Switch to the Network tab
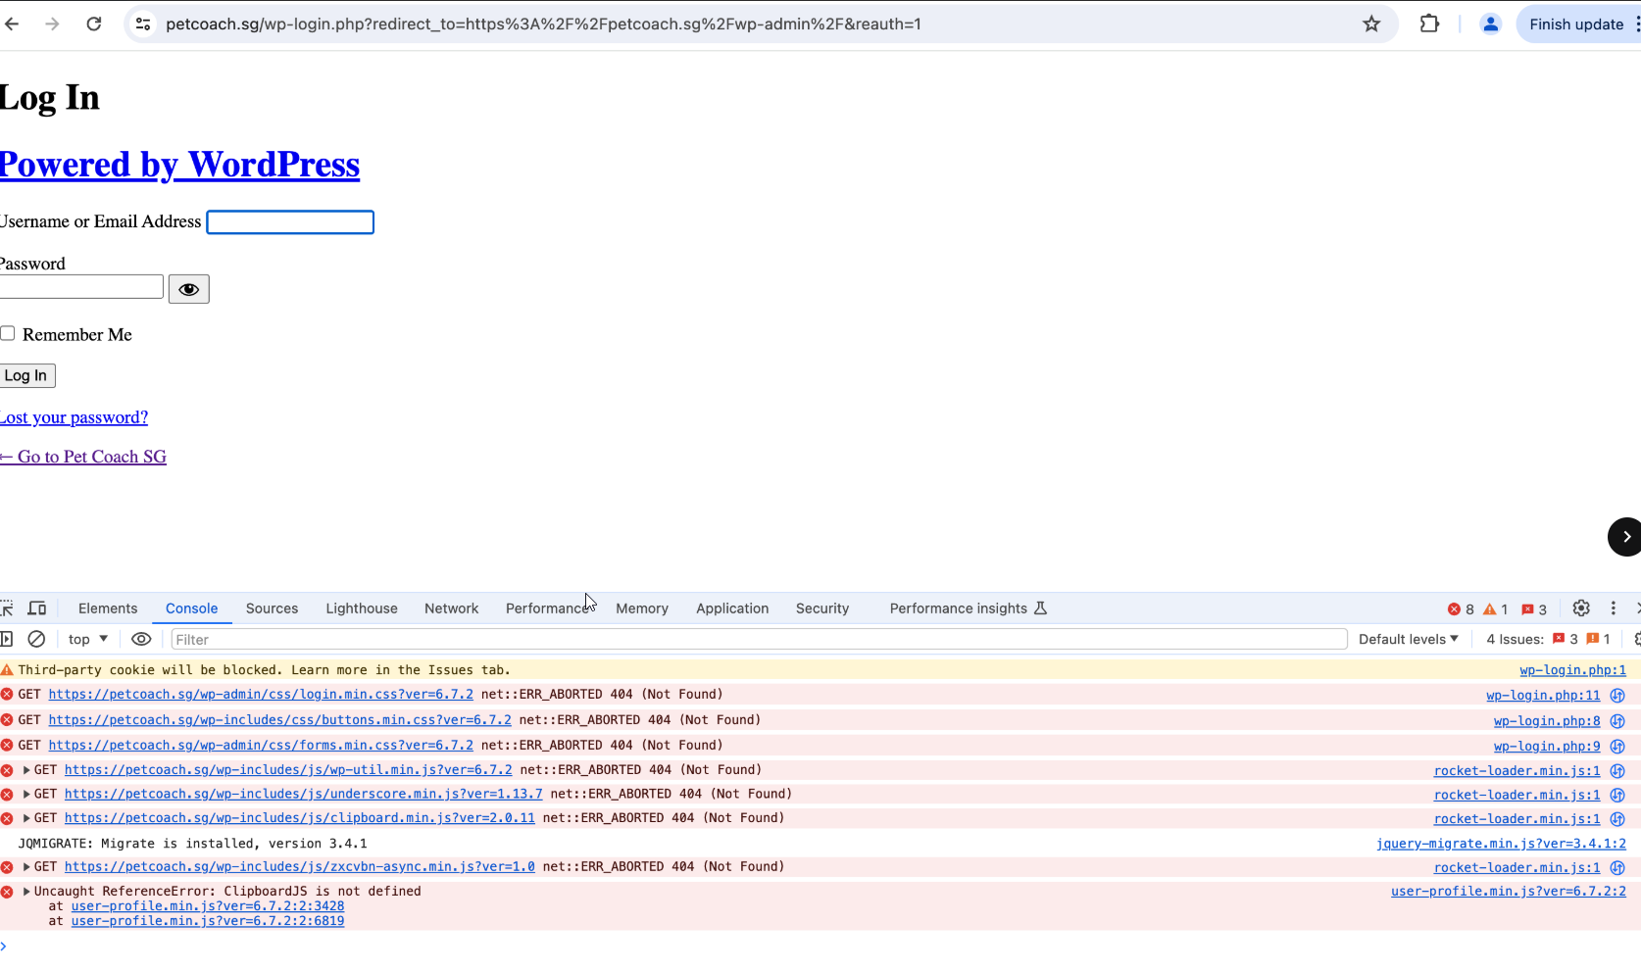Screen dimensions: 1641x972 pos(451,608)
